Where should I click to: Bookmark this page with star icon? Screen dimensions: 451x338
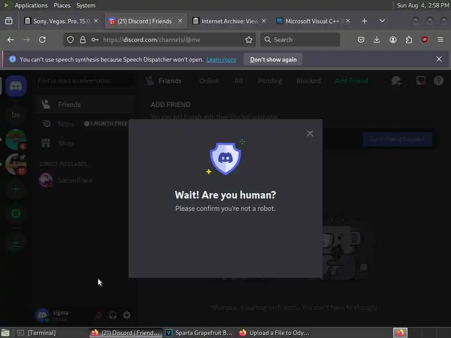249,40
